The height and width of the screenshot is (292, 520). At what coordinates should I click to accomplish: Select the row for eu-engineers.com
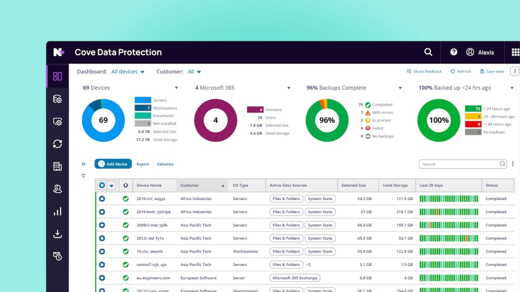[102, 278]
